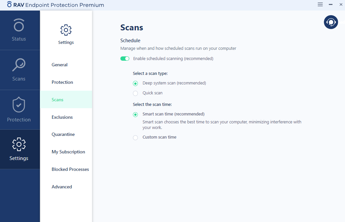Choose Smart scan time option
The width and height of the screenshot is (345, 222).
pyautogui.click(x=135, y=114)
